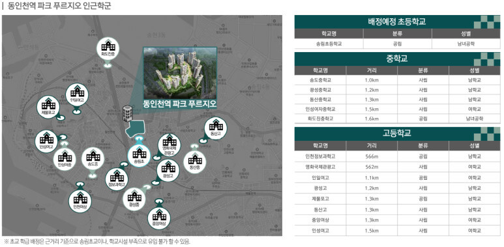Select the 인성여고 map marker icon
The image size is (504, 247).
point(46,141)
